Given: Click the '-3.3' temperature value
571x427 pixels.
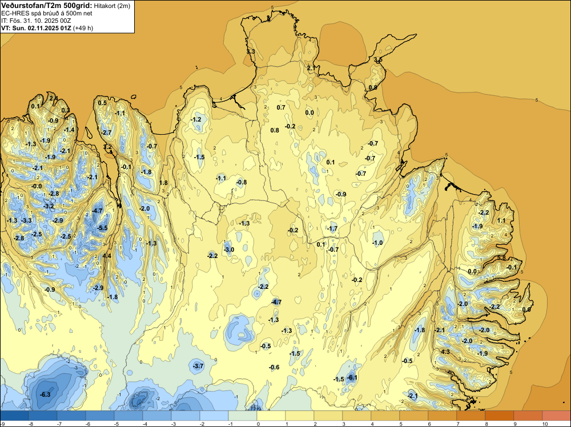Looking at the screenshot, I should 26,220.
